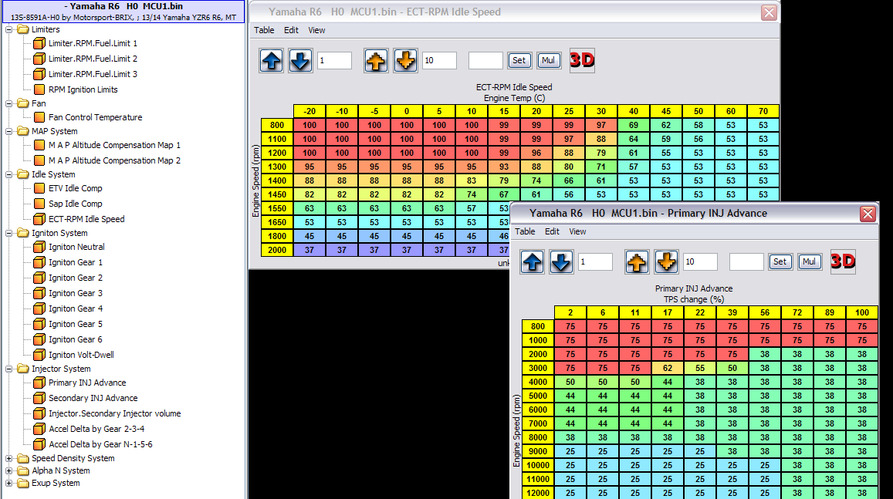Viewport: 893px width, 499px height.
Task: Click blue down arrow in ECT-RPM Idle Speed window
Action: coord(301,60)
